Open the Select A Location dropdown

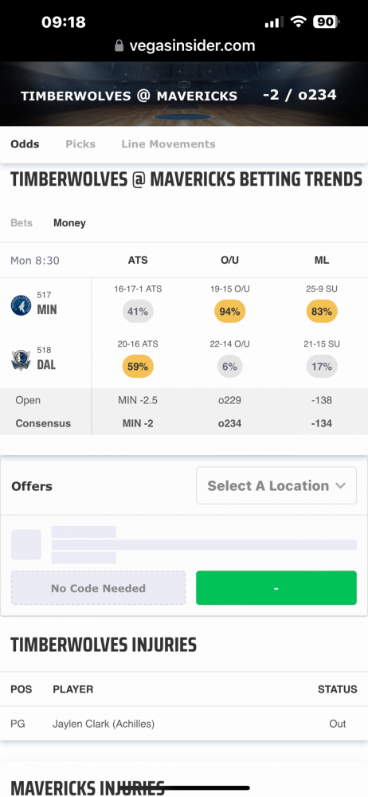click(276, 485)
